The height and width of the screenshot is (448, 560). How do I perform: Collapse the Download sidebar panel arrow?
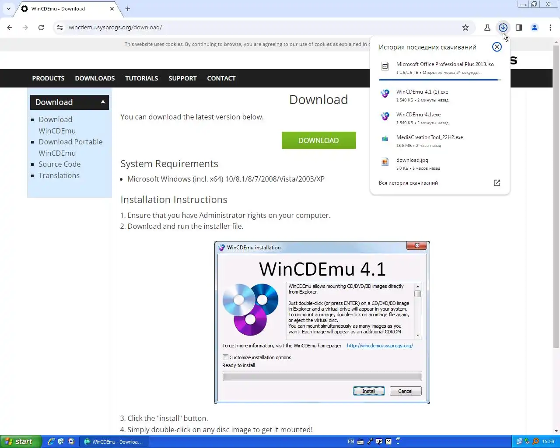103,102
